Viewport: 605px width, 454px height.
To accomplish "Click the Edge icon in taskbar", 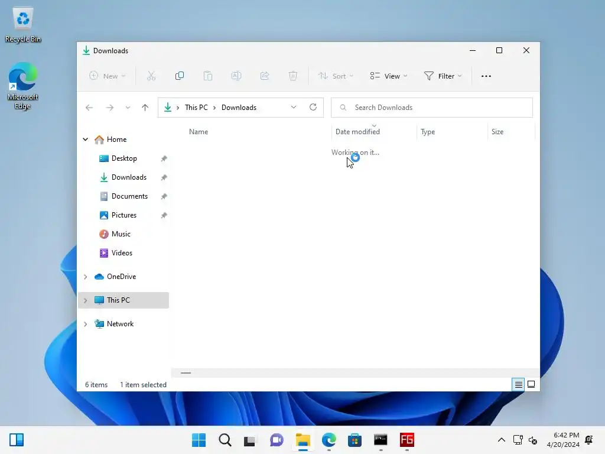I will click(x=328, y=440).
